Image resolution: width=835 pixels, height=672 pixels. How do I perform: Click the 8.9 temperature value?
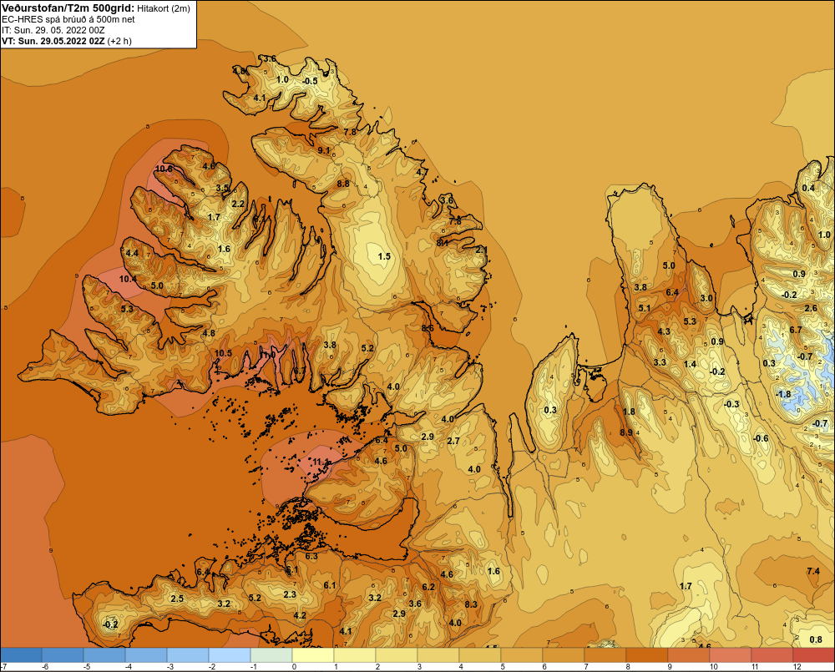(626, 432)
